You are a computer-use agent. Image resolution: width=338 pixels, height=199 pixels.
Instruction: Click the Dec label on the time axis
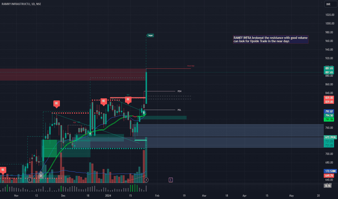pyautogui.click(x=63, y=195)
